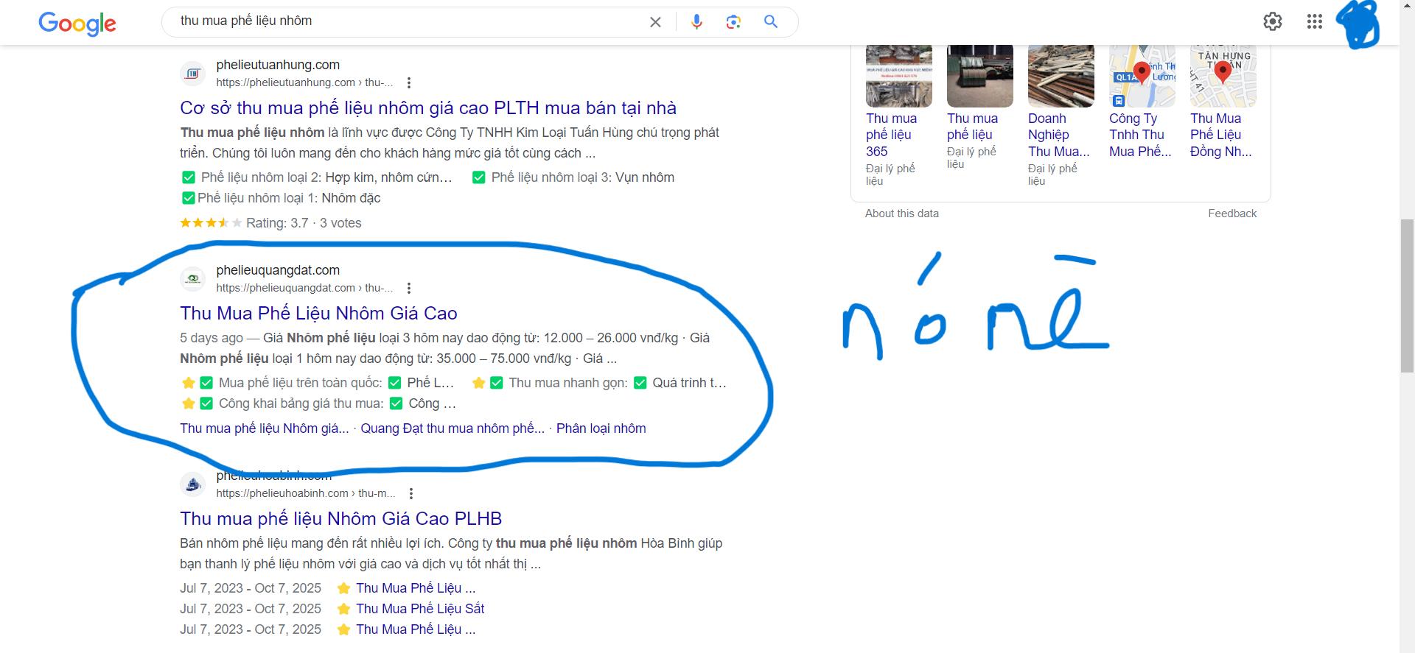
Task: Click the Feedback link under business panel
Action: 1231,213
